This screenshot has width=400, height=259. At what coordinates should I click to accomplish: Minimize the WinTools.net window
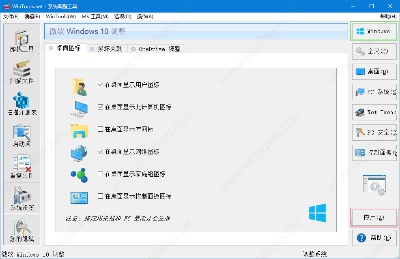pos(353,6)
